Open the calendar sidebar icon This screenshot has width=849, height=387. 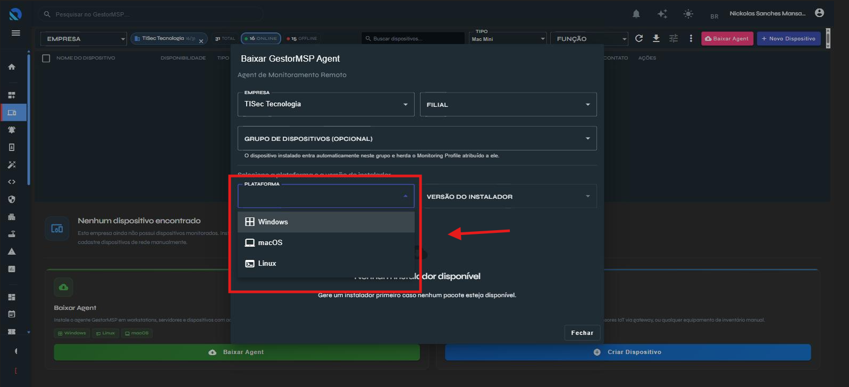[x=12, y=314]
